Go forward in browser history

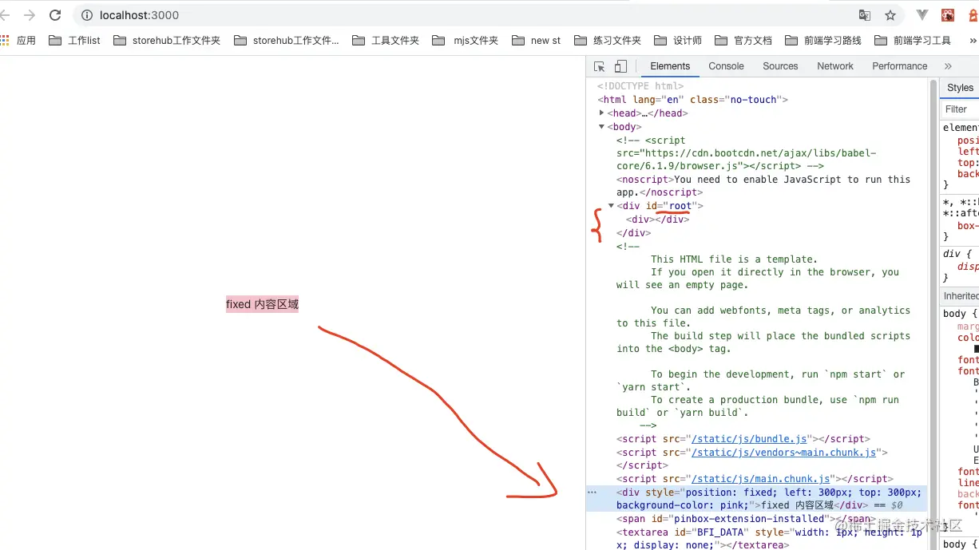pyautogui.click(x=30, y=15)
